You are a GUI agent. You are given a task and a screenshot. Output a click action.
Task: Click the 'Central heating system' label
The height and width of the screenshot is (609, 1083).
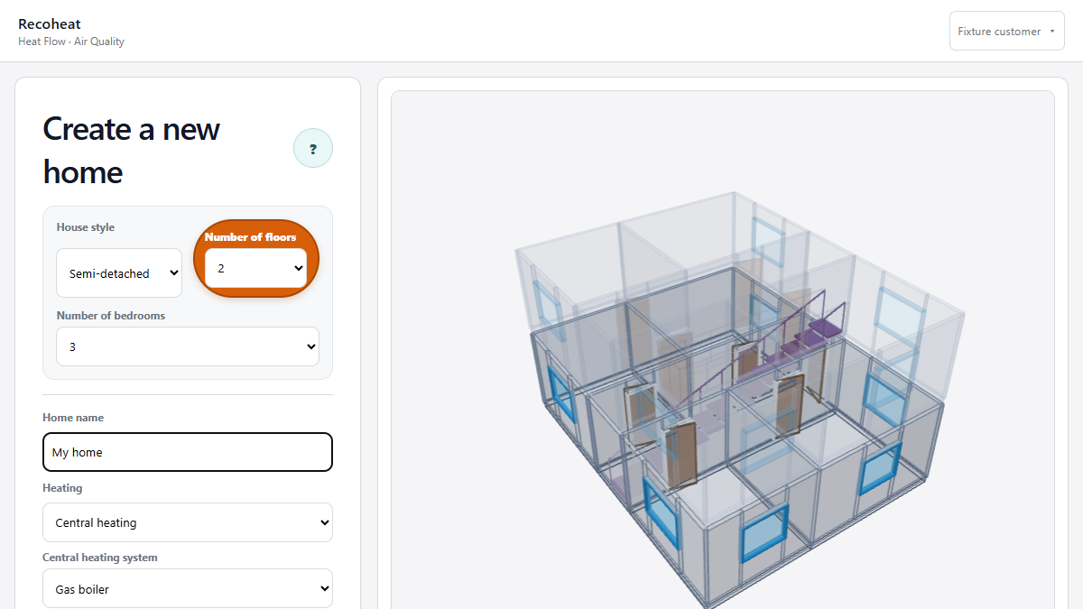(100, 558)
